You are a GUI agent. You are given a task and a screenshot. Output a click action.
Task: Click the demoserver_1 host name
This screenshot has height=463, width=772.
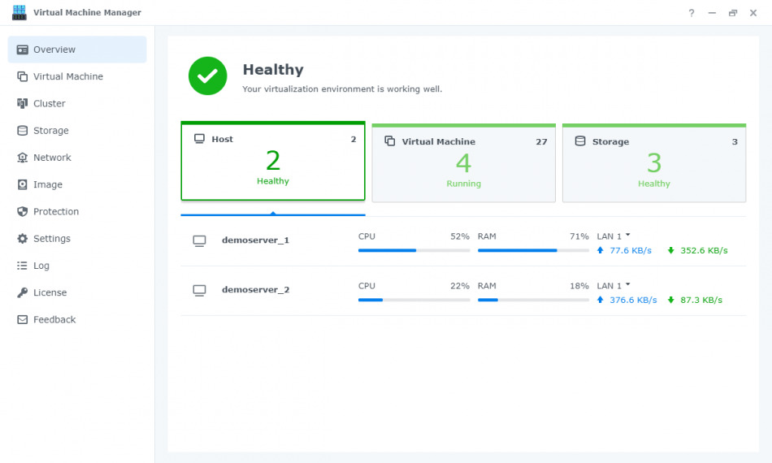click(x=255, y=240)
